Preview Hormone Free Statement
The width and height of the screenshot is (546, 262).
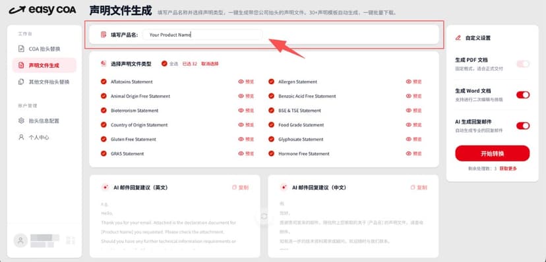click(x=414, y=153)
